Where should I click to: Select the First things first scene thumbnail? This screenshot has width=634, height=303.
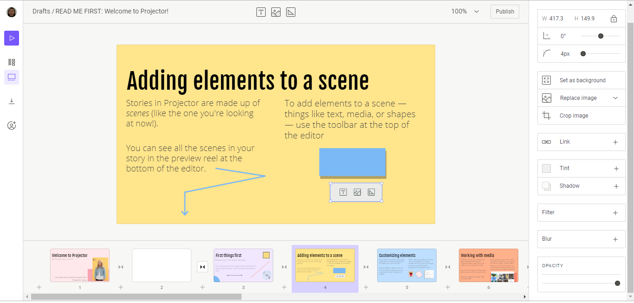(x=243, y=265)
